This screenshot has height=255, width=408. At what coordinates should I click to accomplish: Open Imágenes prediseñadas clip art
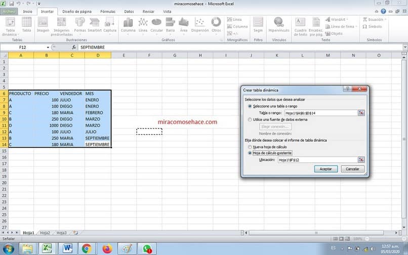[62, 26]
